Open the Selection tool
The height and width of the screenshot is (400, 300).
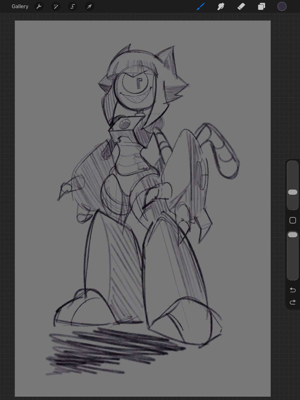pos(72,6)
